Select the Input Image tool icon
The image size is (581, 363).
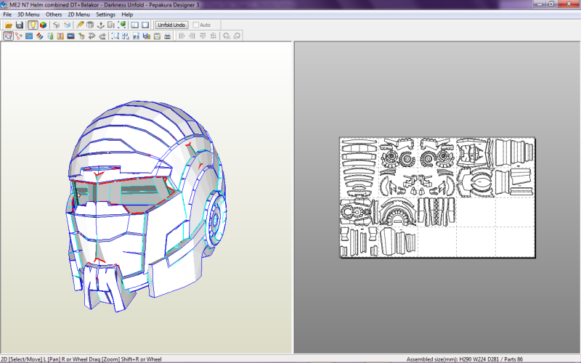(70, 36)
